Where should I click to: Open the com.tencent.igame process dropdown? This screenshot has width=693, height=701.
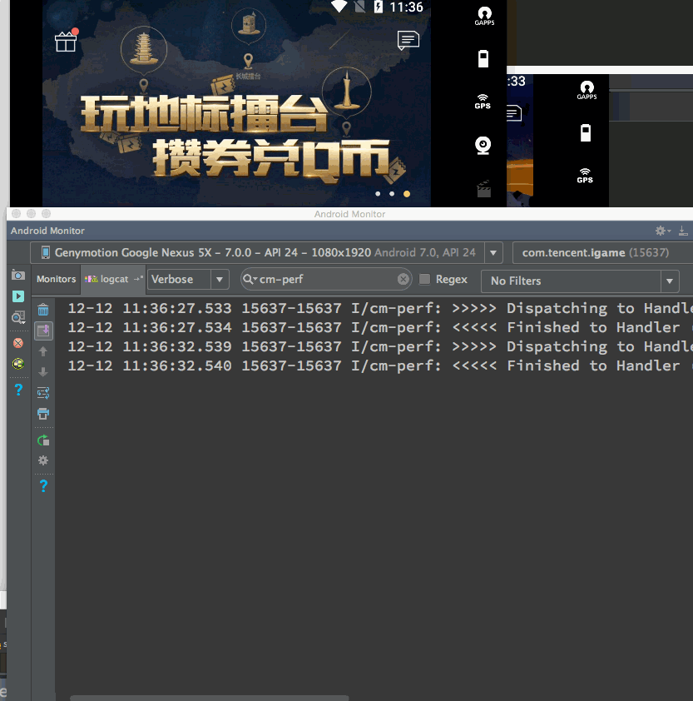pos(603,252)
